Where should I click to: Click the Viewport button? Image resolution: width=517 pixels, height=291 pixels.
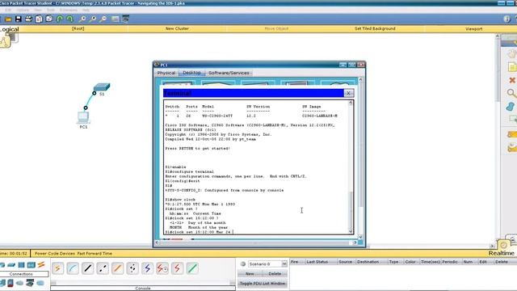pyautogui.click(x=474, y=29)
